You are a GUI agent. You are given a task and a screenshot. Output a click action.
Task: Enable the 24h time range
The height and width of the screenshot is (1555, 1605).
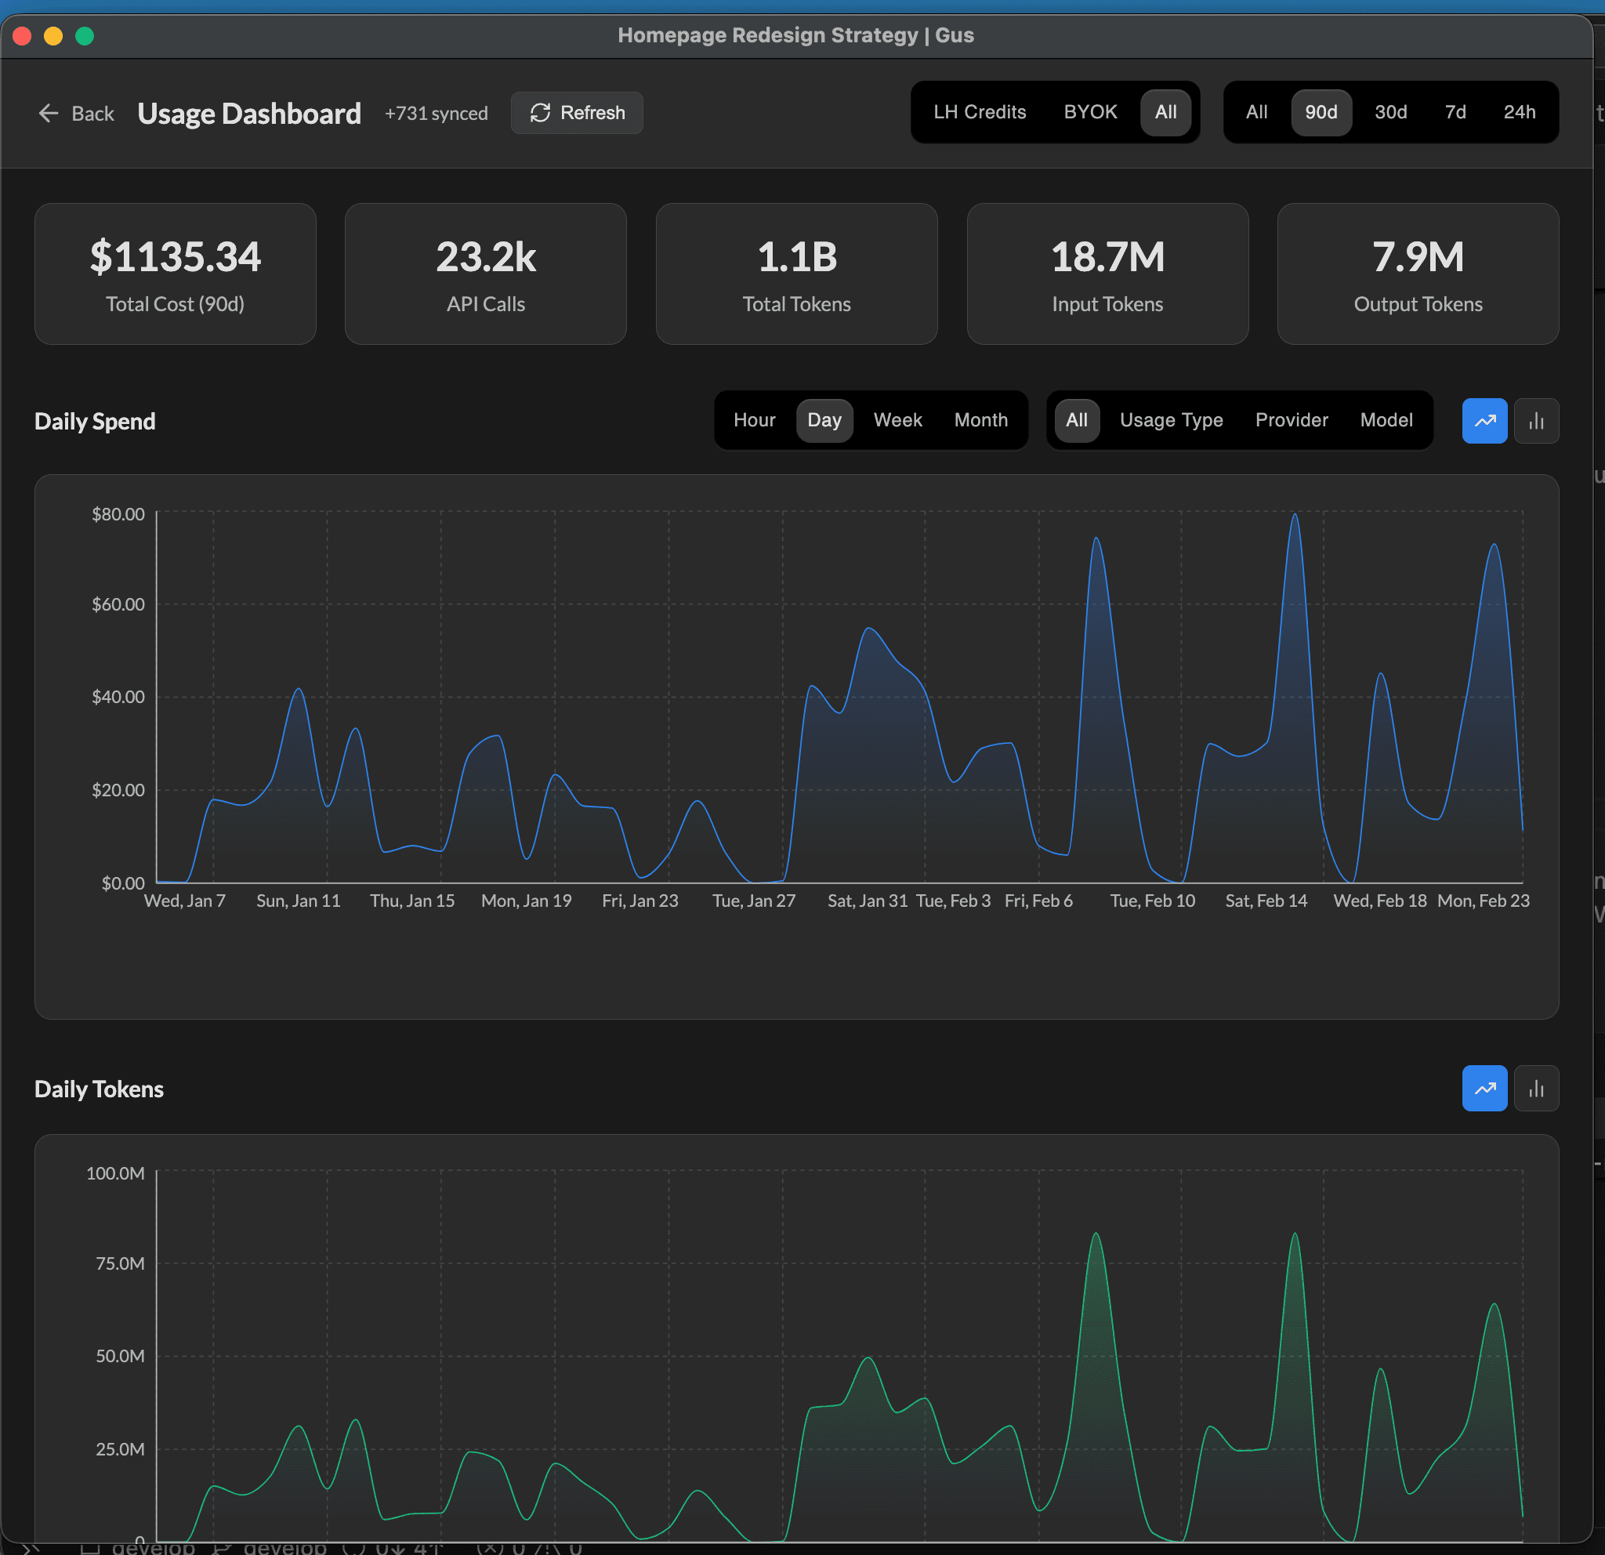coord(1519,112)
